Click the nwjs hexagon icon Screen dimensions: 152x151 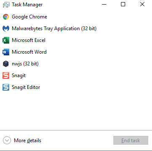pyautogui.click(x=6, y=64)
